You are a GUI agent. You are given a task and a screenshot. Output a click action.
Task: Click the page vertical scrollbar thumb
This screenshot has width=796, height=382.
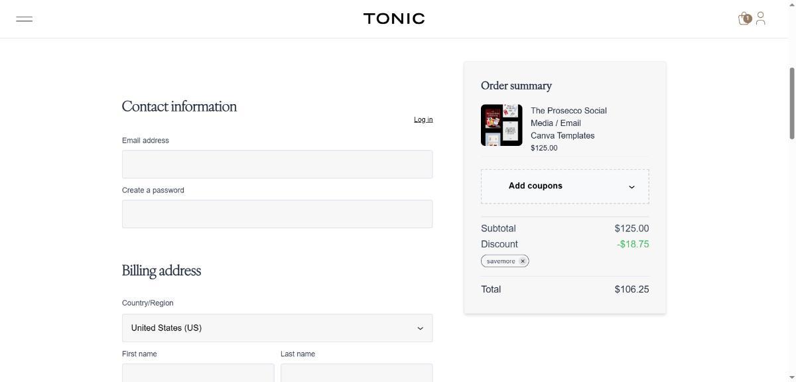(791, 103)
